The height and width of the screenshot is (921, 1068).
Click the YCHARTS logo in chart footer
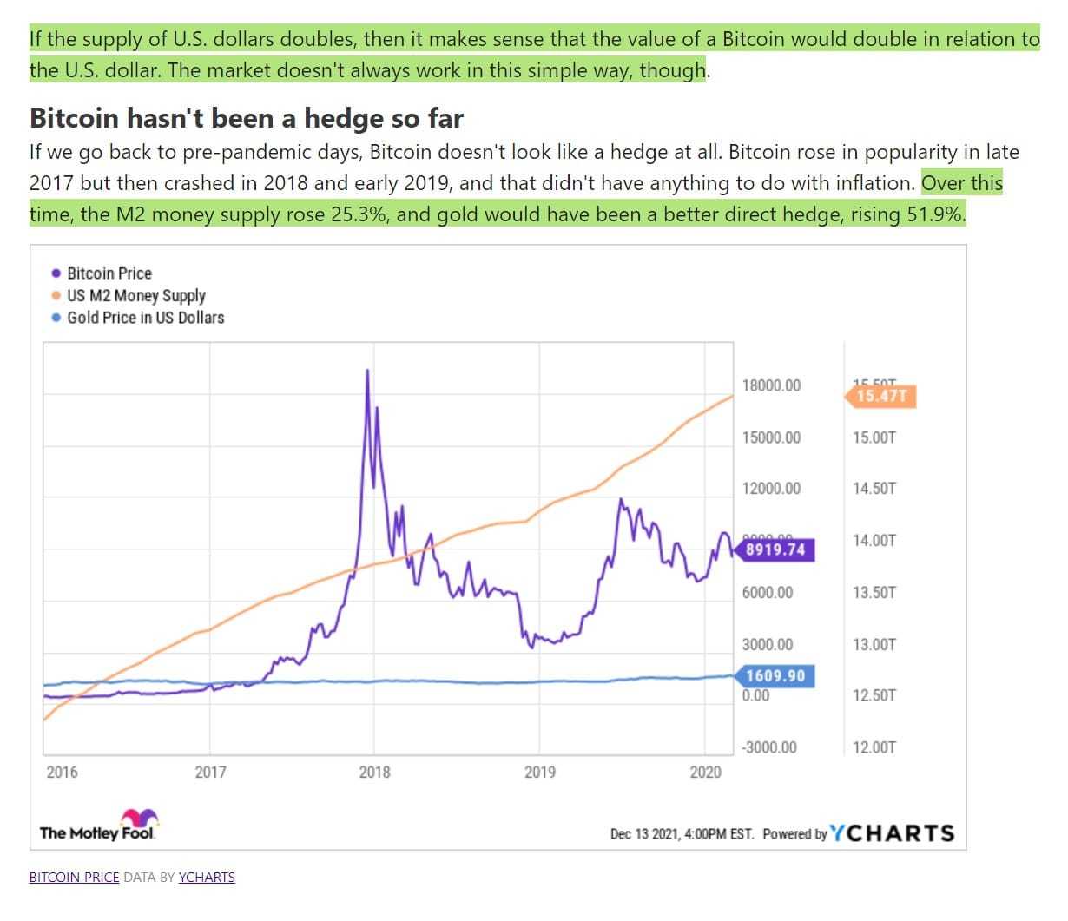coord(892,833)
